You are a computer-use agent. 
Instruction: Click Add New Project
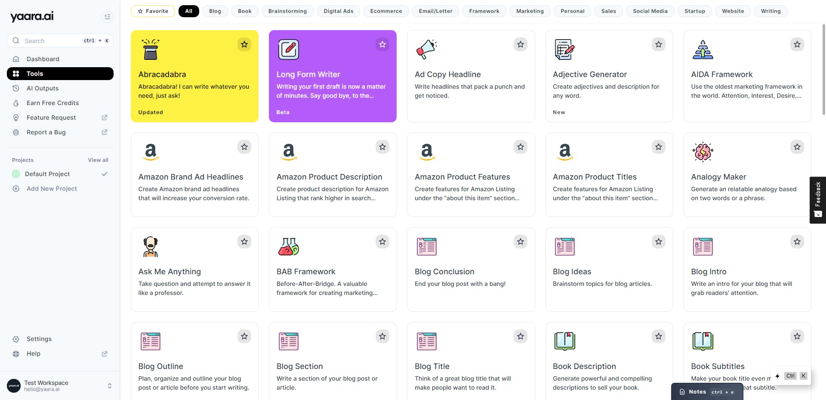coord(52,189)
